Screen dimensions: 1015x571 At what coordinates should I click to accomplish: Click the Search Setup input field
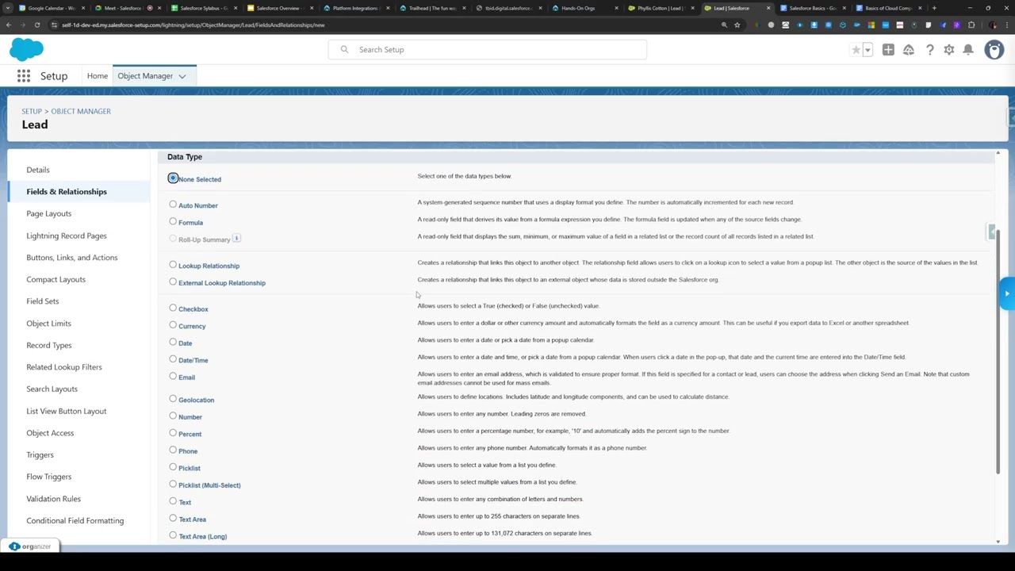488,50
